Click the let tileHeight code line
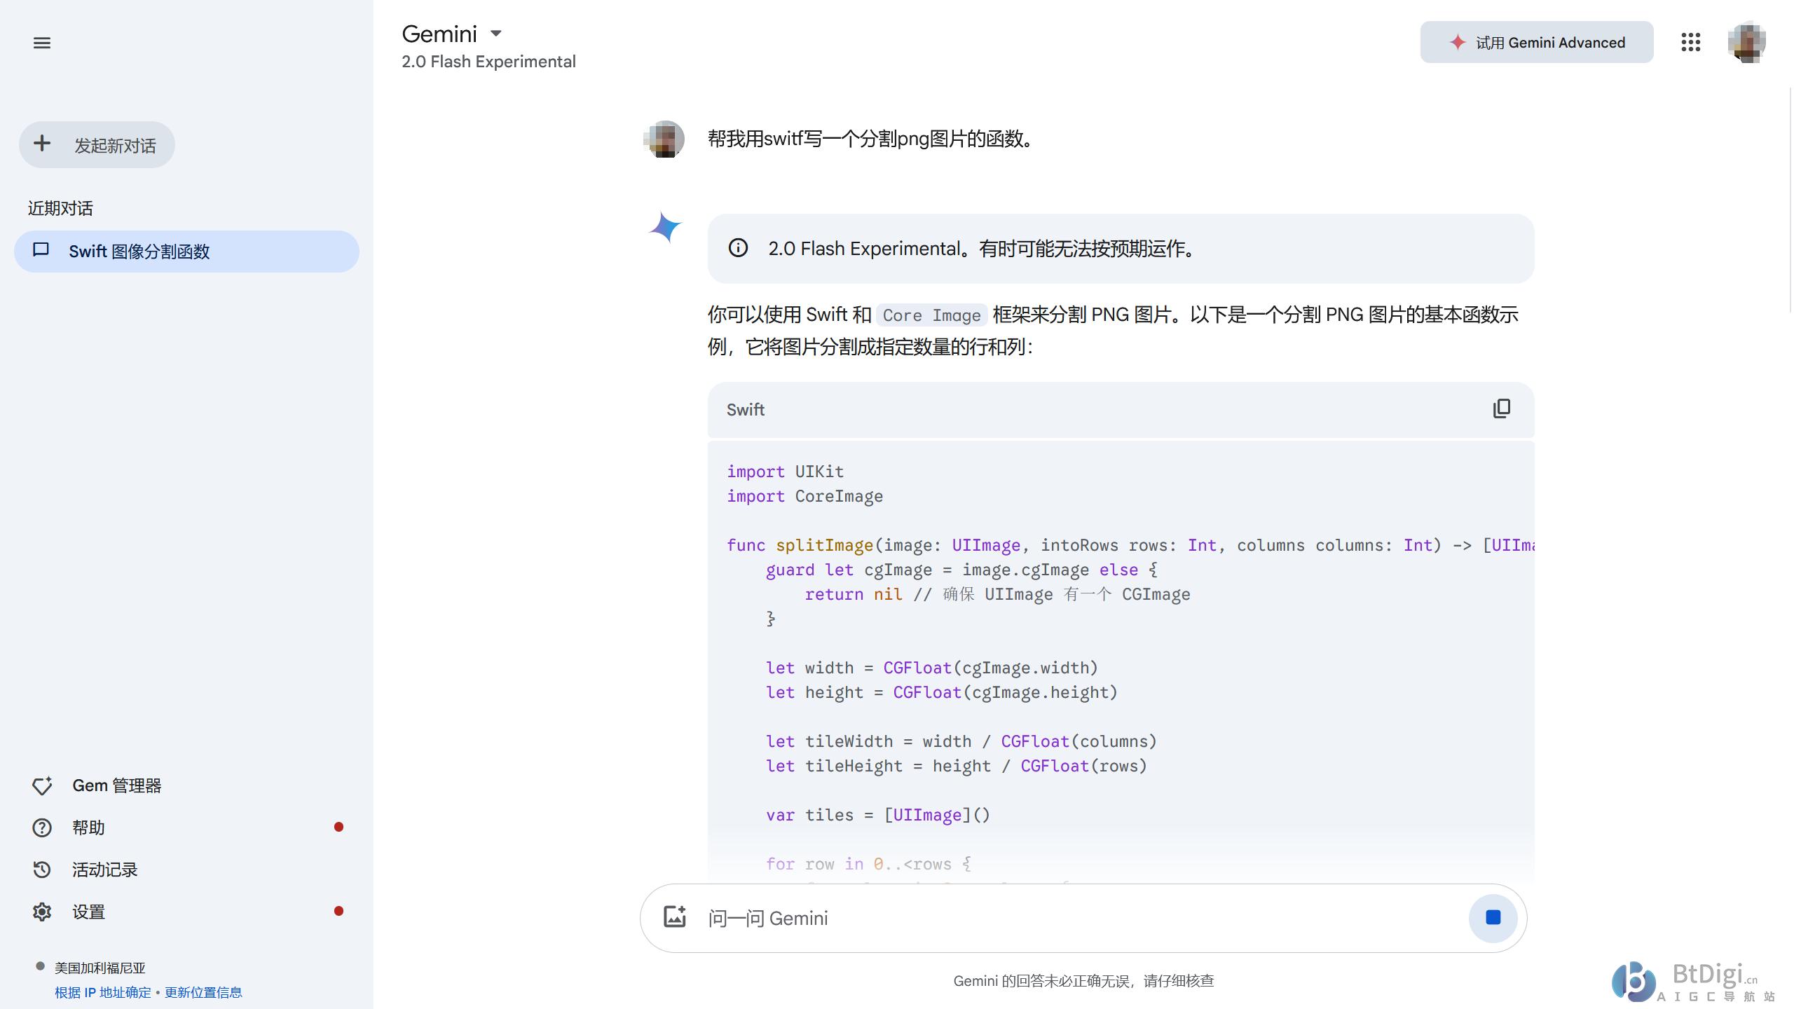The height and width of the screenshot is (1009, 1794). point(956,766)
